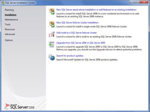Click the failover cluster installation box icon
The image size is (150, 112).
point(52,24)
